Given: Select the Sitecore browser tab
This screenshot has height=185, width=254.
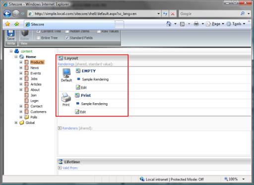Looking at the screenshot, I should (x=69, y=24).
